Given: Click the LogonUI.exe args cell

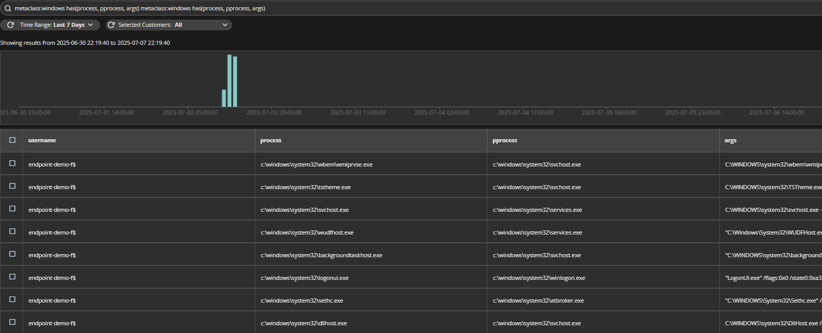Looking at the screenshot, I should pos(771,278).
